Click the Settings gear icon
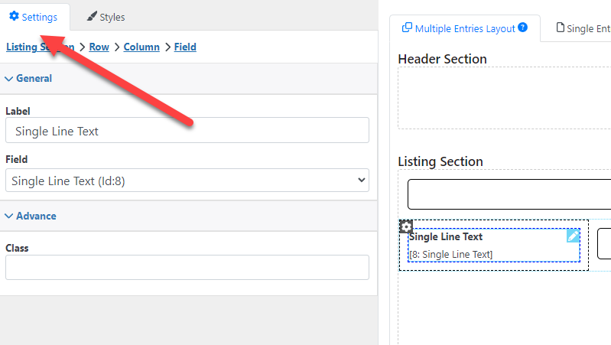This screenshot has height=345, width=611. pyautogui.click(x=14, y=16)
